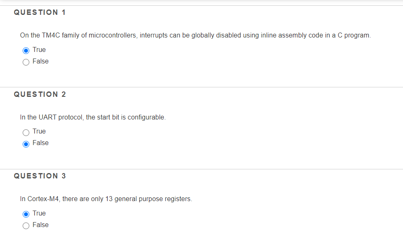Change Question 1 answer to False

tap(26, 61)
